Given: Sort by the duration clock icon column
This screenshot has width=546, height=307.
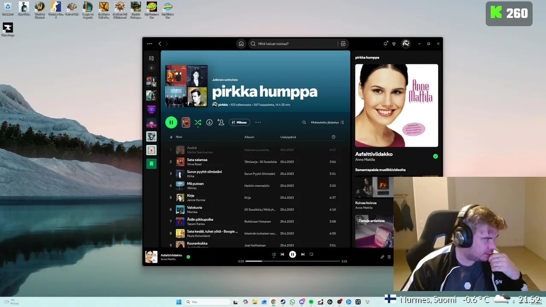Looking at the screenshot, I should (x=334, y=137).
